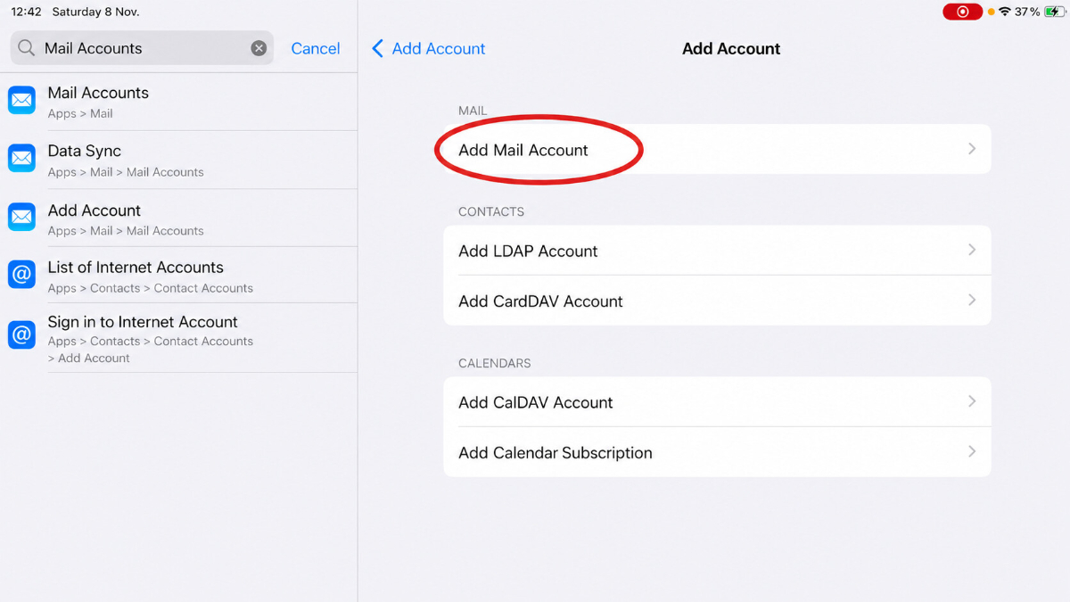Screen dimensions: 1070x602
Task: Select Add CardDAV Account row
Action: pyautogui.click(x=717, y=301)
